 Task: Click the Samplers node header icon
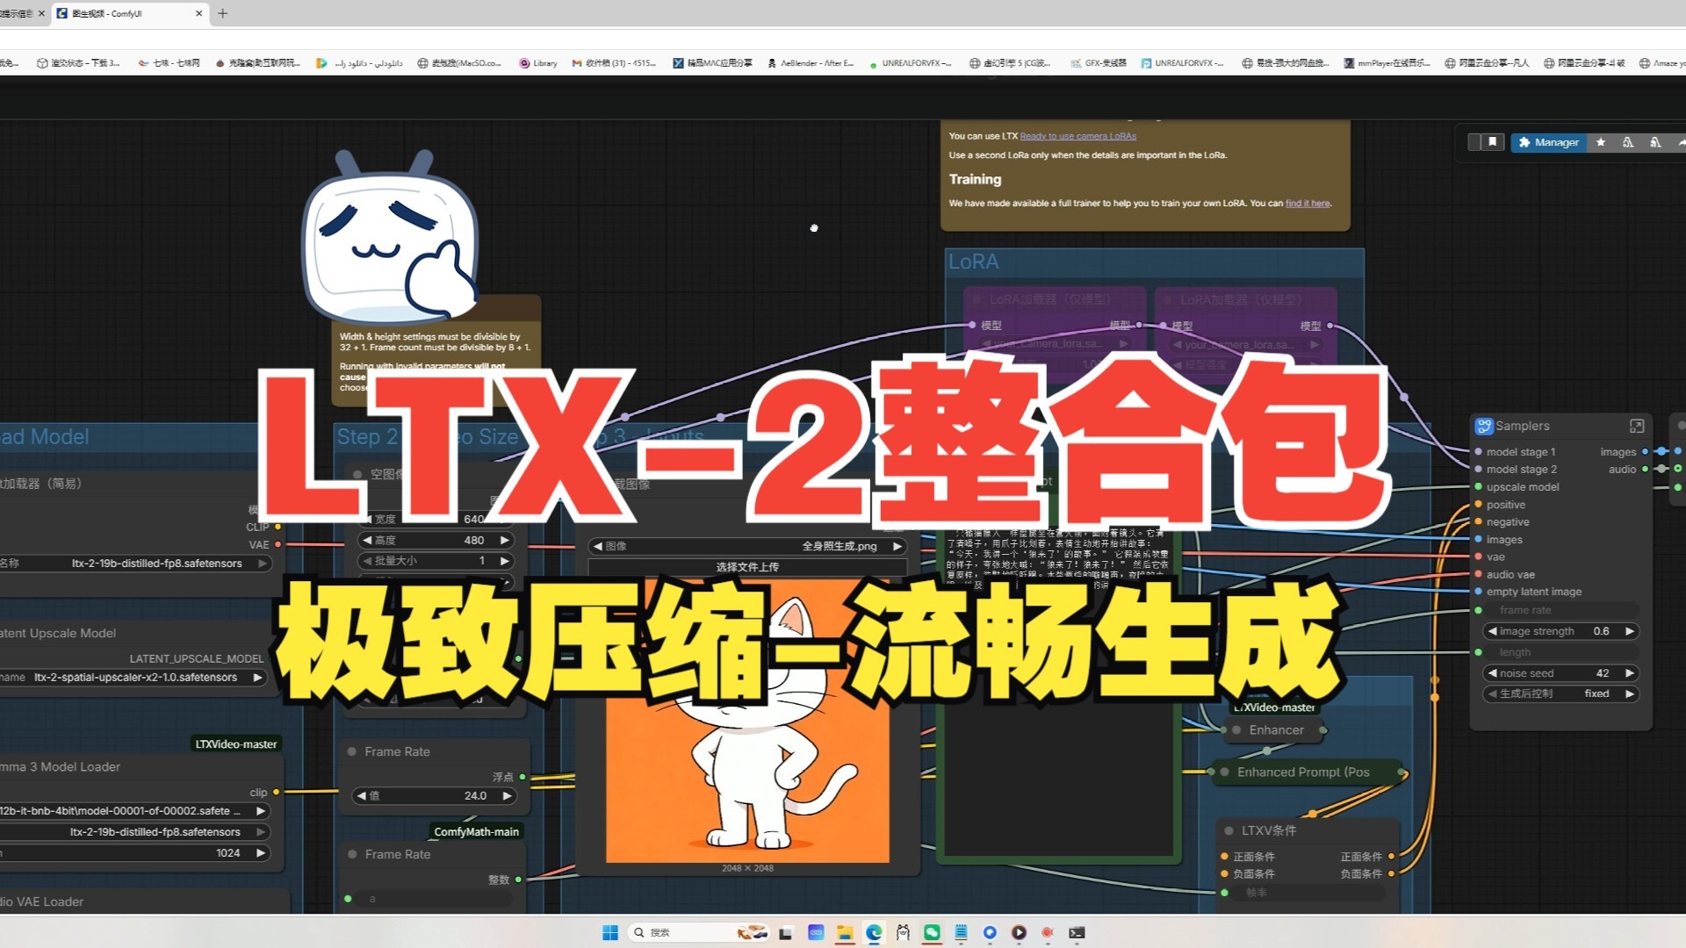pos(1484,426)
